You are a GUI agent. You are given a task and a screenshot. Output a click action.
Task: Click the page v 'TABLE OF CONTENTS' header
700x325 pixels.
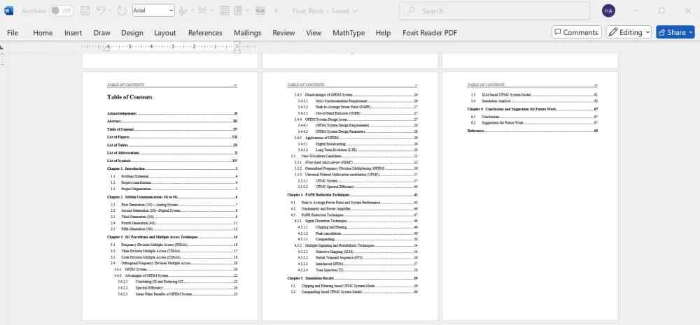coord(306,85)
